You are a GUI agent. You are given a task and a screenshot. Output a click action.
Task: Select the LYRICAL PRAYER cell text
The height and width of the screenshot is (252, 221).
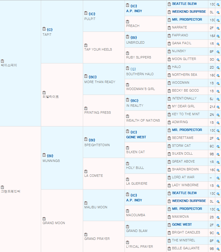pos(139,246)
